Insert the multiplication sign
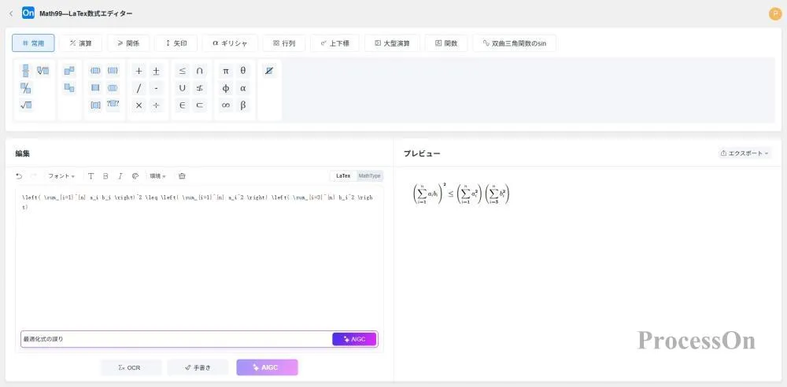Viewport: 787px width, 387px height. point(139,105)
